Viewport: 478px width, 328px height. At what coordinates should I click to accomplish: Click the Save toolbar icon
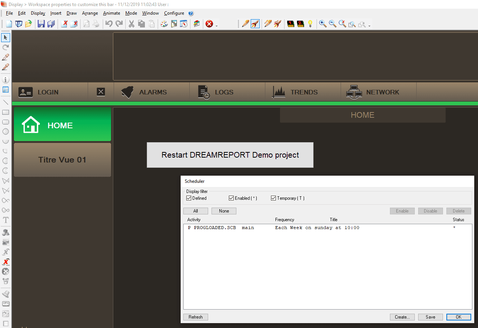(41, 24)
